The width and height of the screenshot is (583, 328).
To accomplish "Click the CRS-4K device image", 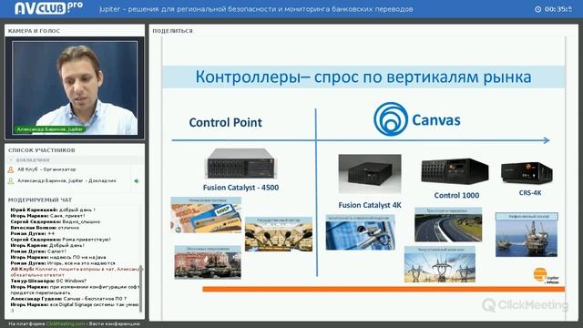I will [527, 172].
